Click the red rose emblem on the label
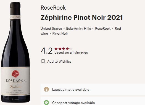This screenshot has width=145, height=105. pos(15,74)
